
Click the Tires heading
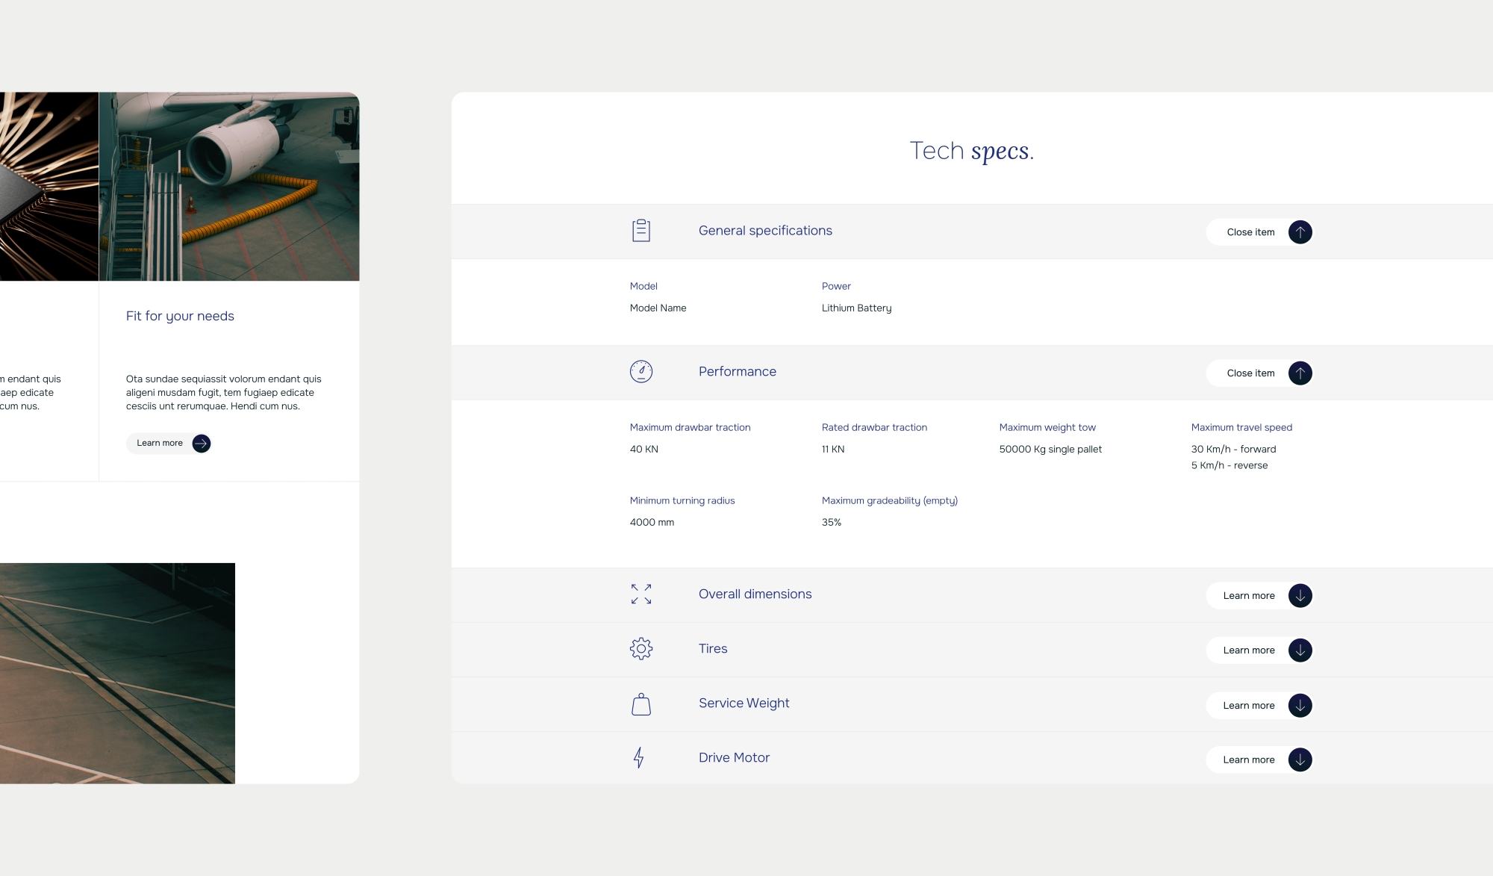coord(713,648)
